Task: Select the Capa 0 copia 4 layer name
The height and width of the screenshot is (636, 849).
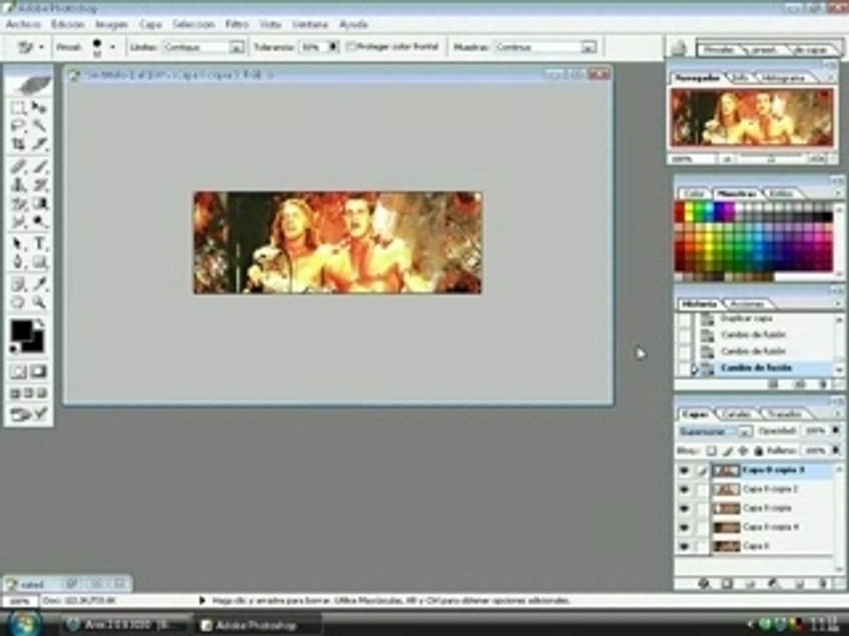Action: pos(771,527)
